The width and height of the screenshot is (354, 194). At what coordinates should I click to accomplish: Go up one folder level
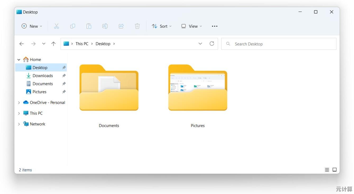pyautogui.click(x=53, y=44)
